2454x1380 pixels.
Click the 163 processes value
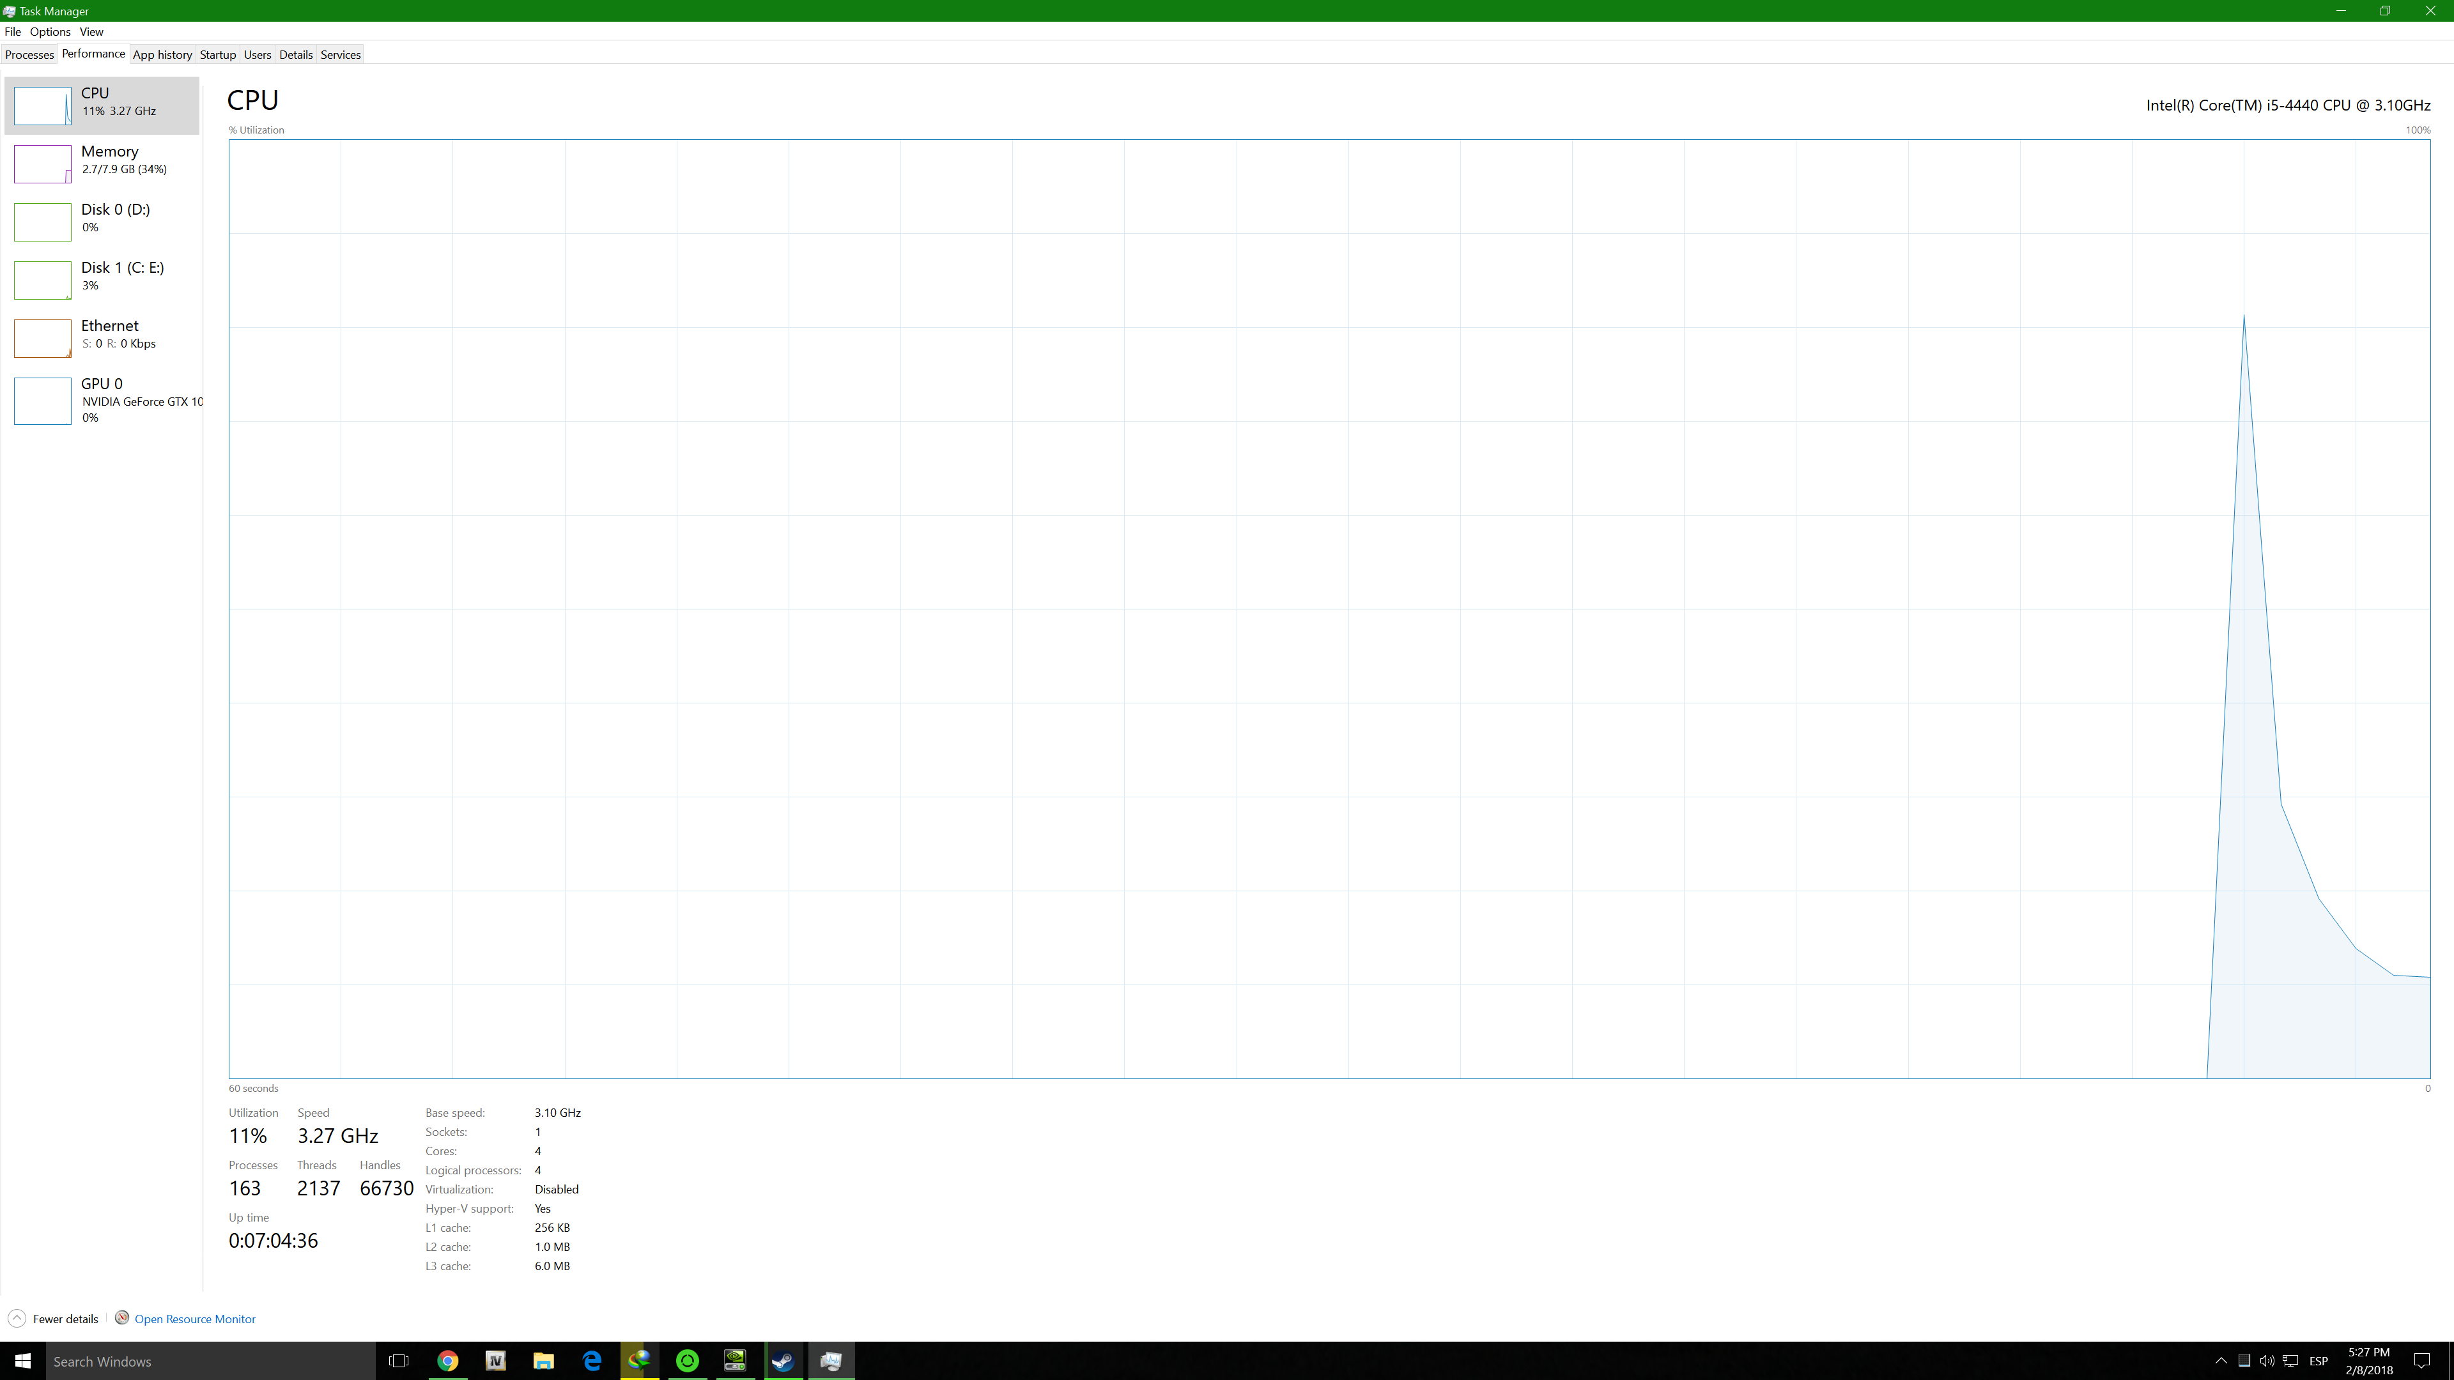(245, 1188)
